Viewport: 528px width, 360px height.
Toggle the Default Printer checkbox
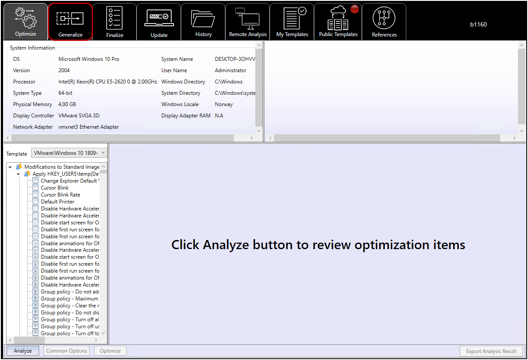tap(36, 202)
